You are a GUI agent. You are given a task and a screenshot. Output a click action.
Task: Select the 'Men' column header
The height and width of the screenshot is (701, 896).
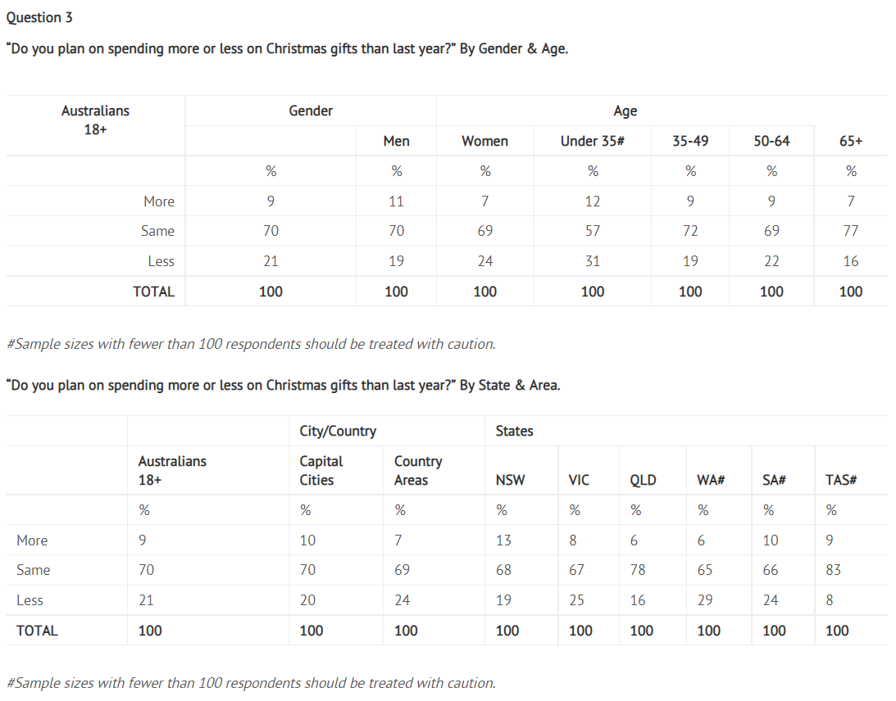(x=396, y=141)
